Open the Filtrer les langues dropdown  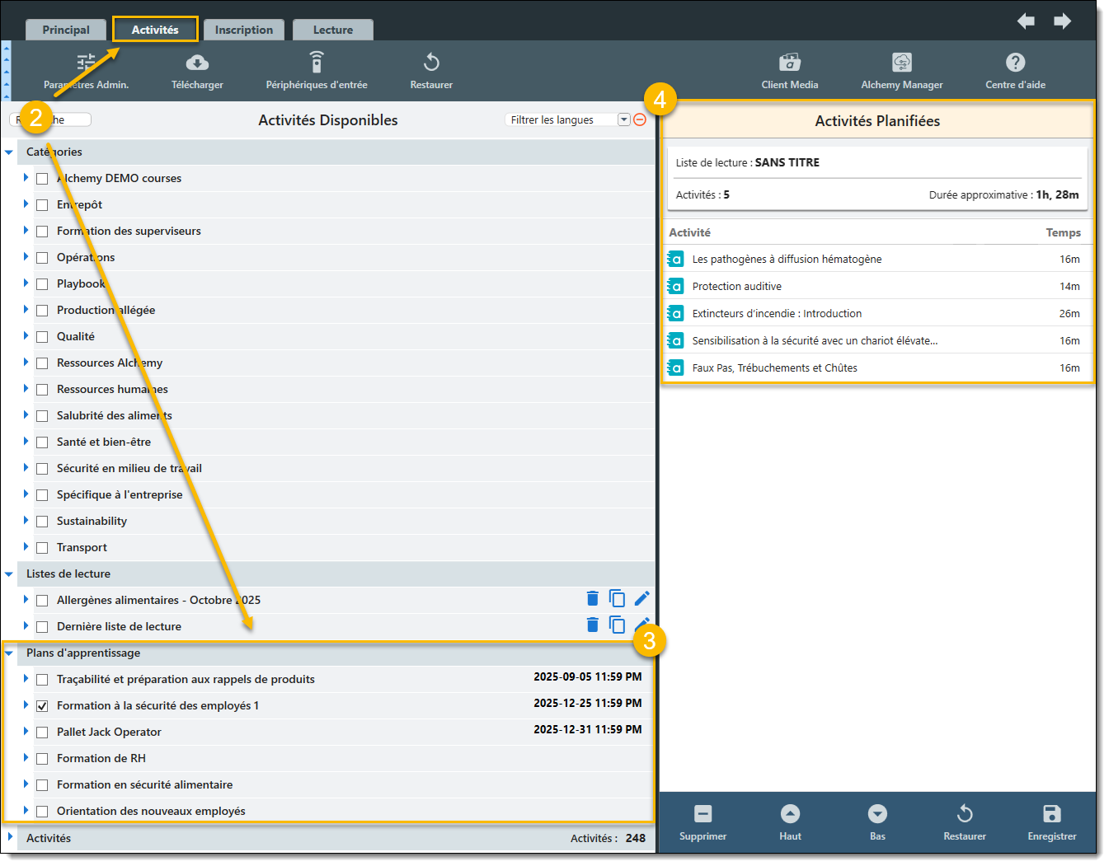point(623,120)
